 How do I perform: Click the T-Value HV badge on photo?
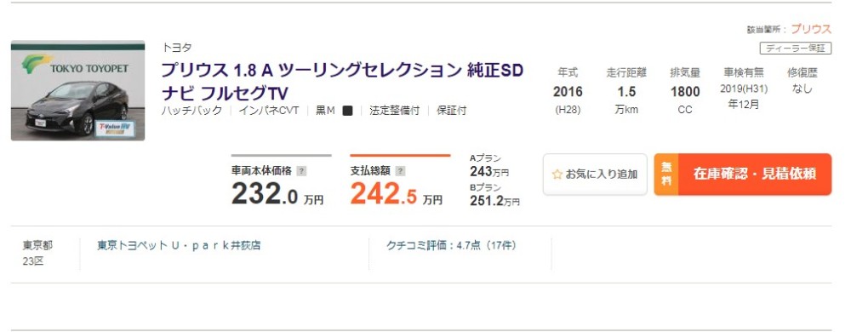(x=115, y=129)
